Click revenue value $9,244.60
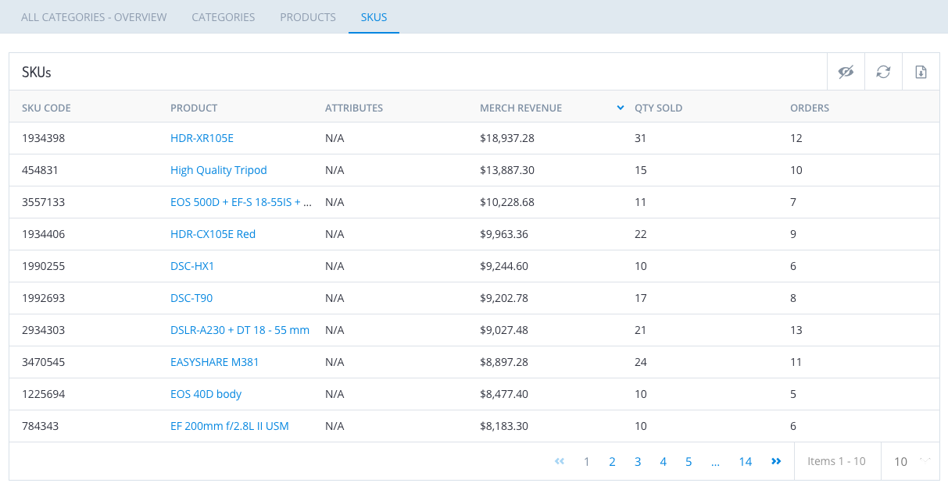The height and width of the screenshot is (490, 948). 504,266
